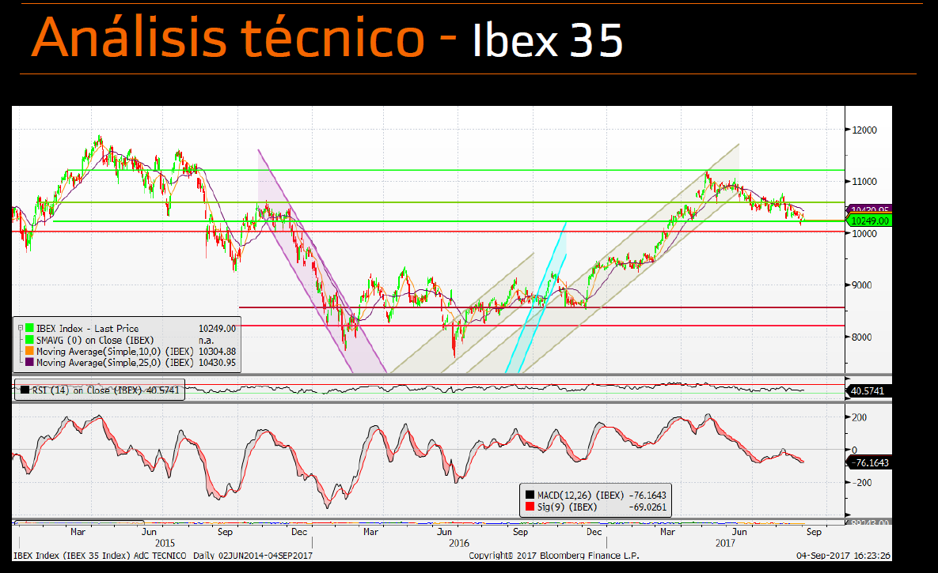Click the Bloomberg Finance L.P. copyright text
The image size is (938, 573).
pos(554,556)
